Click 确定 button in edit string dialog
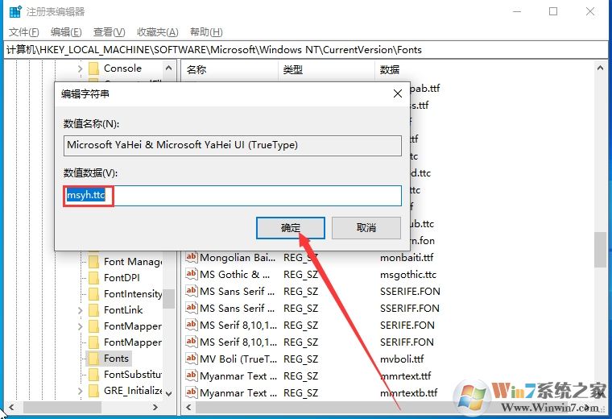This screenshot has width=612, height=419. [291, 228]
